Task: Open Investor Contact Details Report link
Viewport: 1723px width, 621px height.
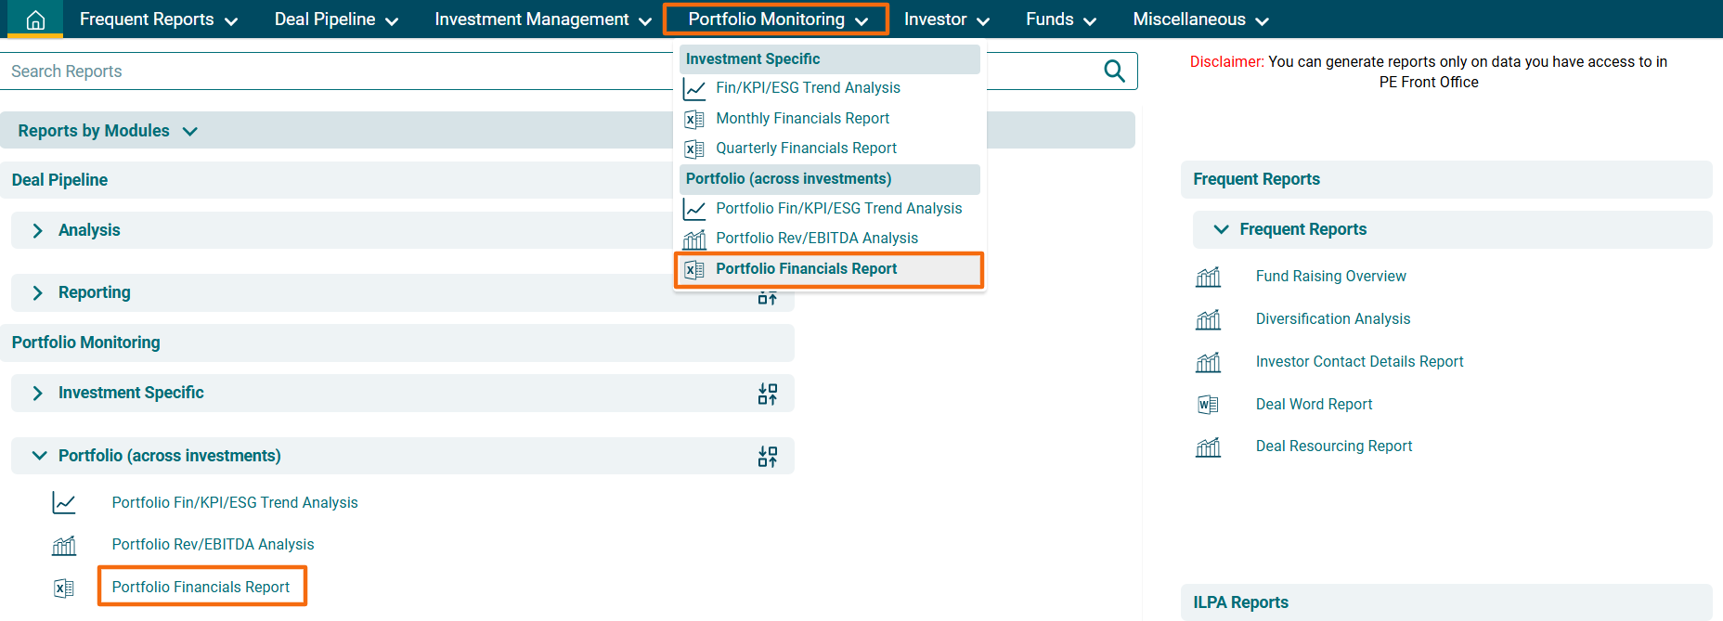Action: pos(1359,362)
